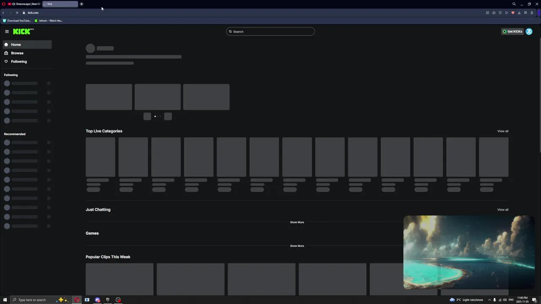Open the browser tab search icon
The width and height of the screenshot is (541, 304).
(514, 4)
